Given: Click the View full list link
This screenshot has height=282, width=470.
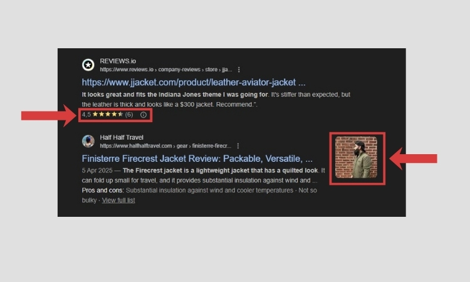Looking at the screenshot, I should click(118, 200).
